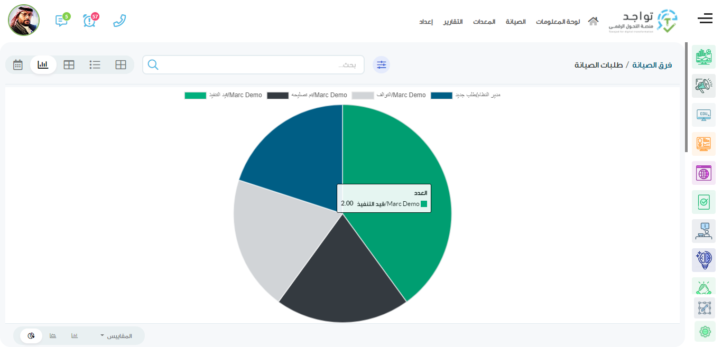This screenshot has height=347, width=722.
Task: Expand the search filter options slider button
Action: pos(381,65)
